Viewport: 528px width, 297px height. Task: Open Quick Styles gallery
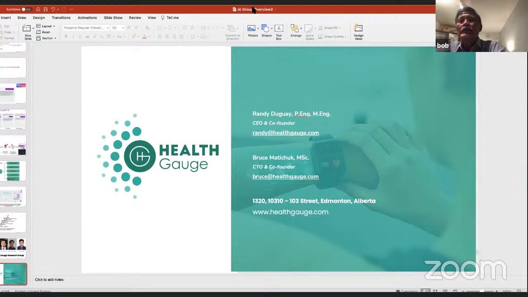(x=310, y=32)
